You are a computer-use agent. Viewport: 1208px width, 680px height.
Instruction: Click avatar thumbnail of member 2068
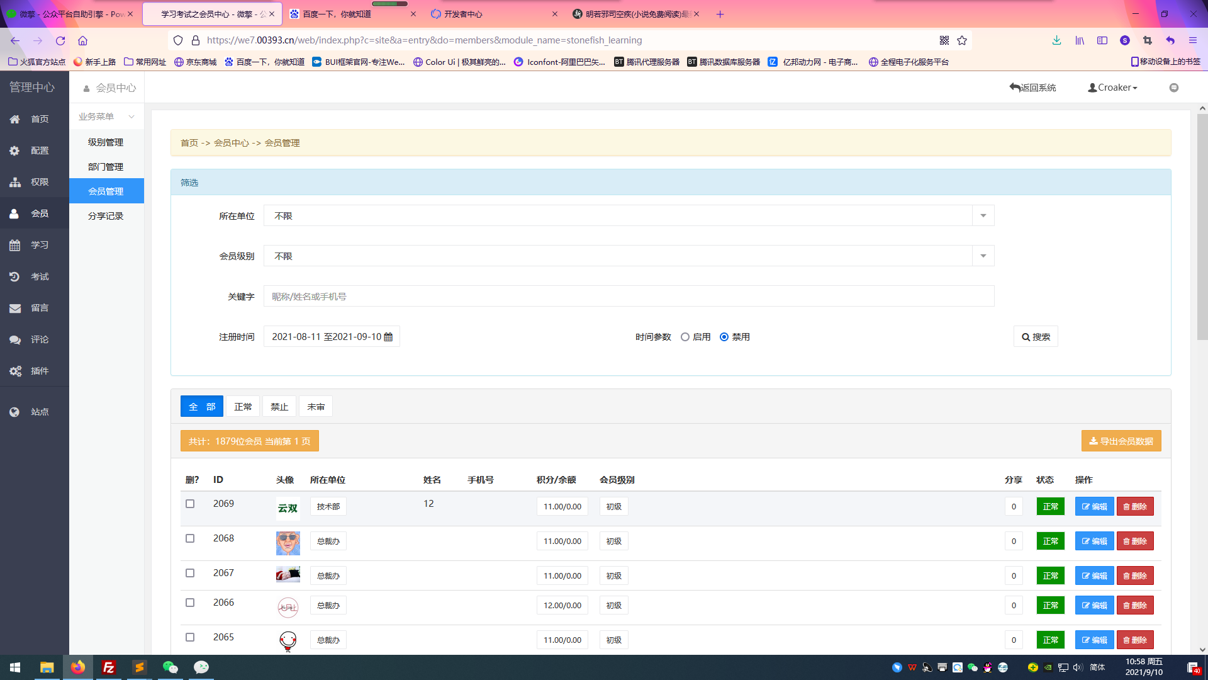point(288,543)
